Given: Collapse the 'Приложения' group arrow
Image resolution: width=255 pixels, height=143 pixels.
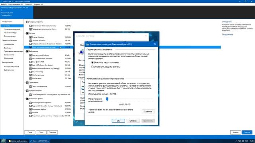Looking at the screenshot, I should point(25,83).
